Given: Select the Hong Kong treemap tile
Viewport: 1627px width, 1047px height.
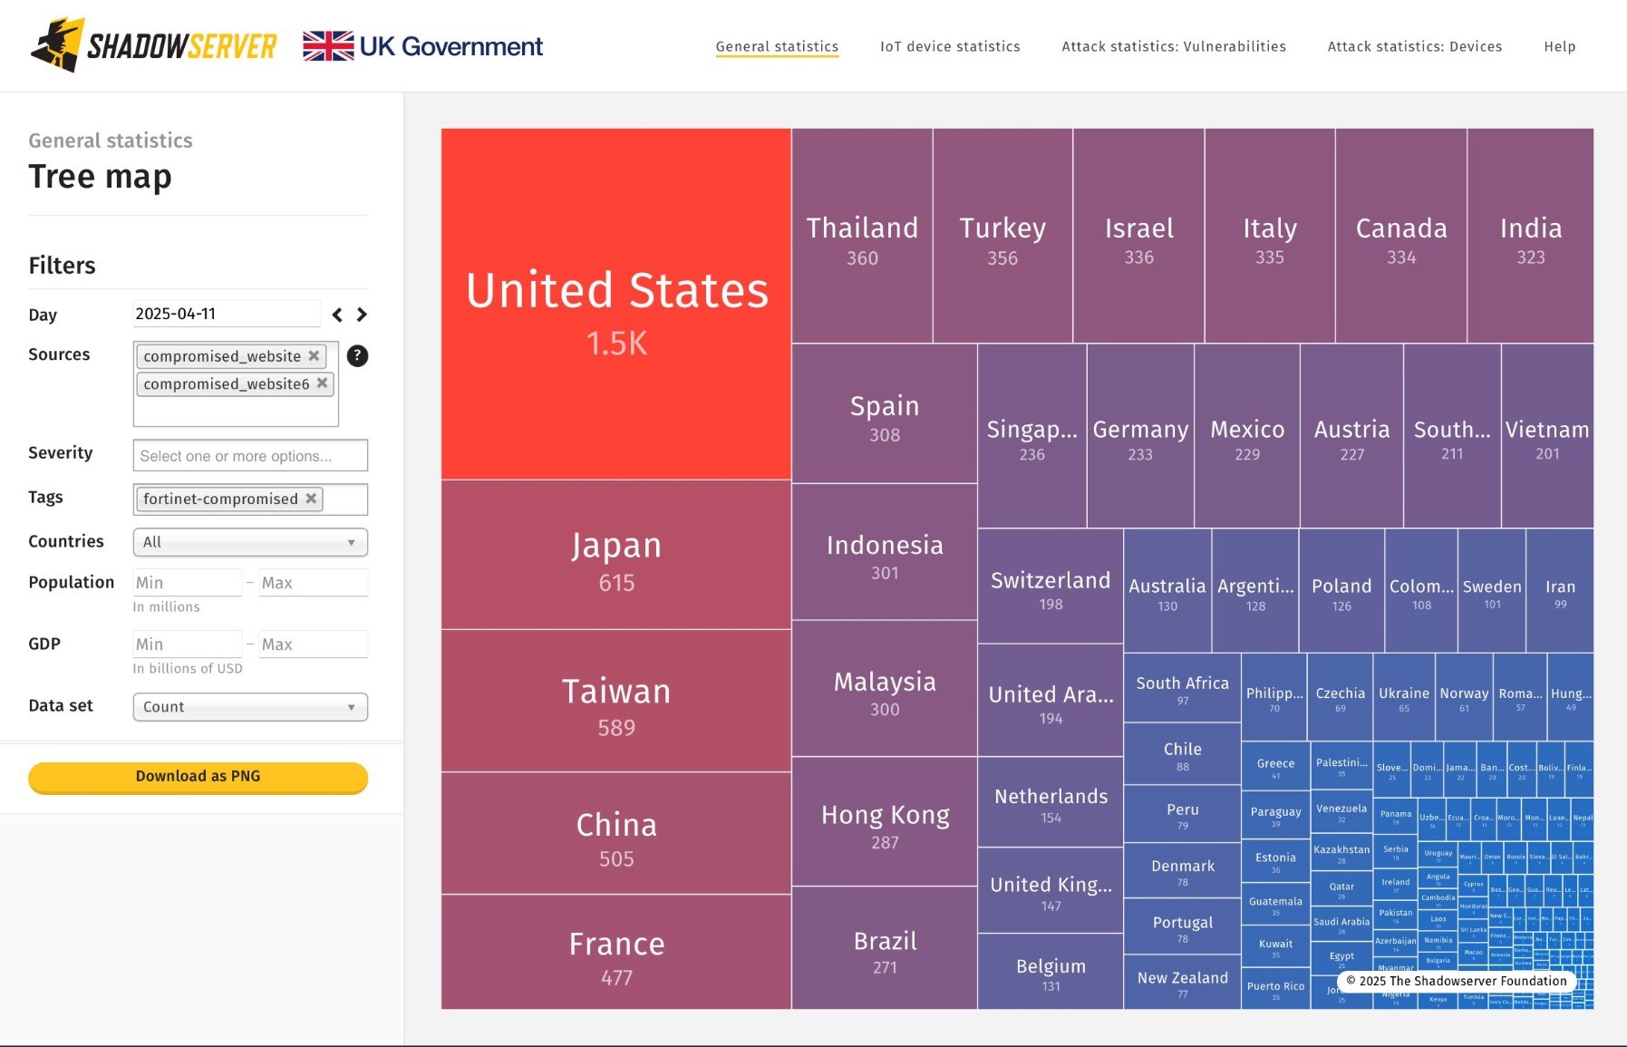Looking at the screenshot, I should click(885, 822).
